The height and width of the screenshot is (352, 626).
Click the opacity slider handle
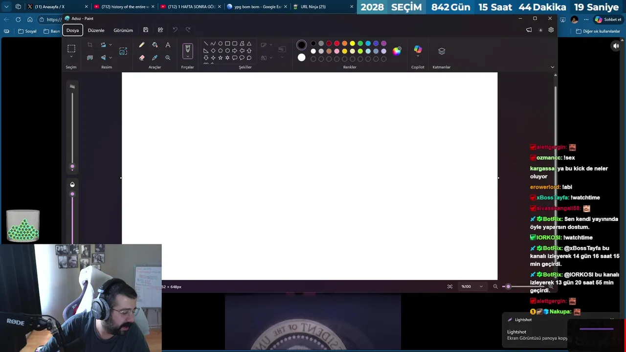click(x=72, y=194)
